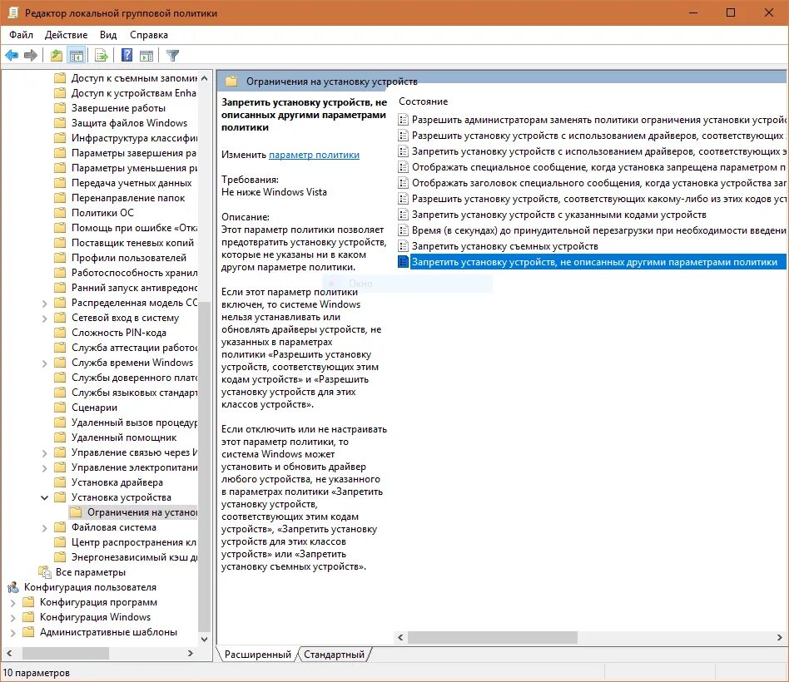The height and width of the screenshot is (682, 789).
Task: Select "Запретить установку съемных устройств" policy
Action: click(x=504, y=246)
